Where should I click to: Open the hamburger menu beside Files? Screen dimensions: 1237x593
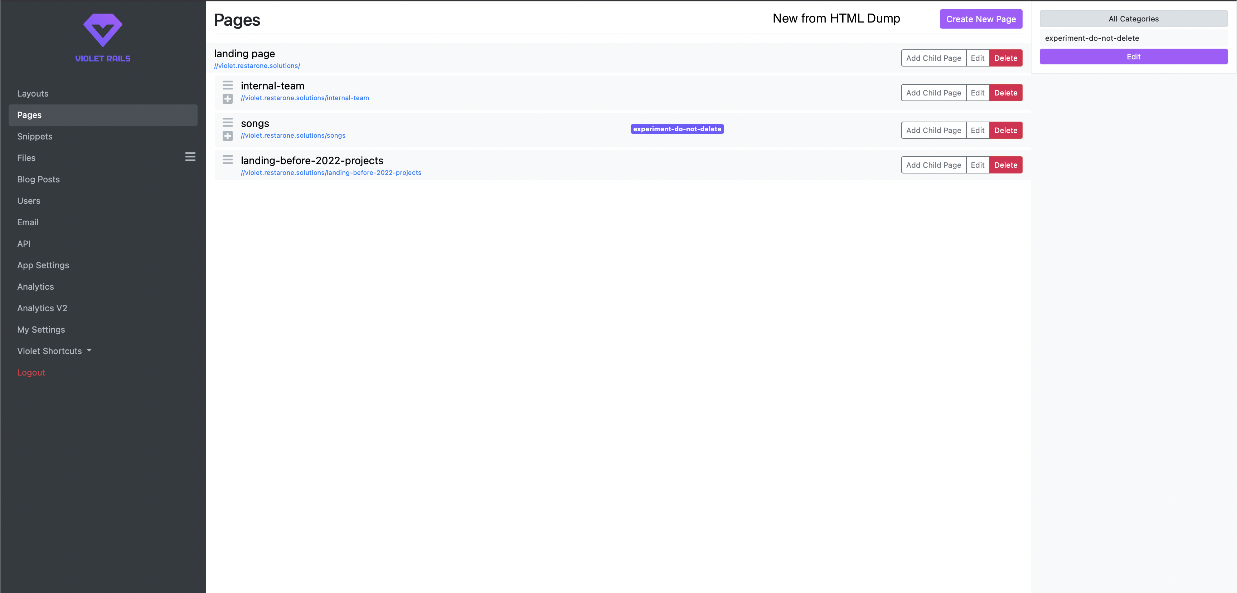click(x=190, y=156)
